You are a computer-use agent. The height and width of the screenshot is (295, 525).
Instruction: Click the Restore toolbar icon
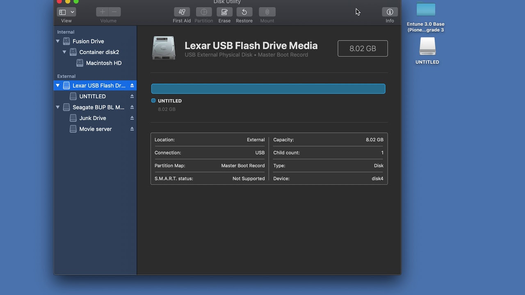(x=244, y=12)
